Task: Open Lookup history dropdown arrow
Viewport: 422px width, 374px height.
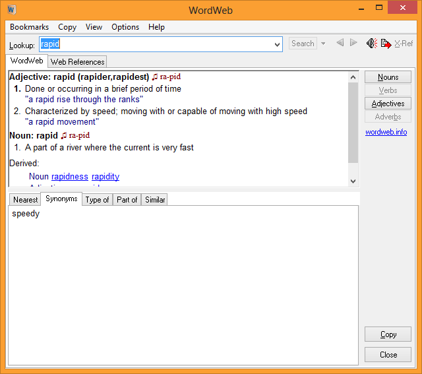Action: 277,45
